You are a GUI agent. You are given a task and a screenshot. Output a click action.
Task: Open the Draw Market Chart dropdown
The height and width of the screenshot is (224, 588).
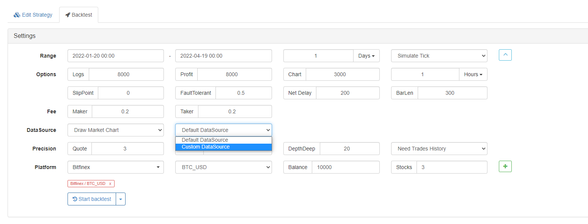click(x=115, y=130)
